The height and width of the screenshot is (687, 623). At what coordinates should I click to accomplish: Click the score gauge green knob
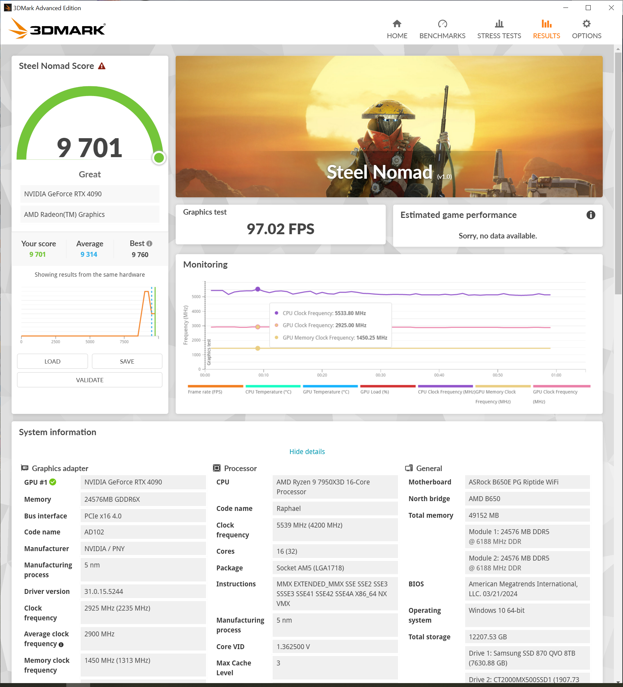click(159, 158)
